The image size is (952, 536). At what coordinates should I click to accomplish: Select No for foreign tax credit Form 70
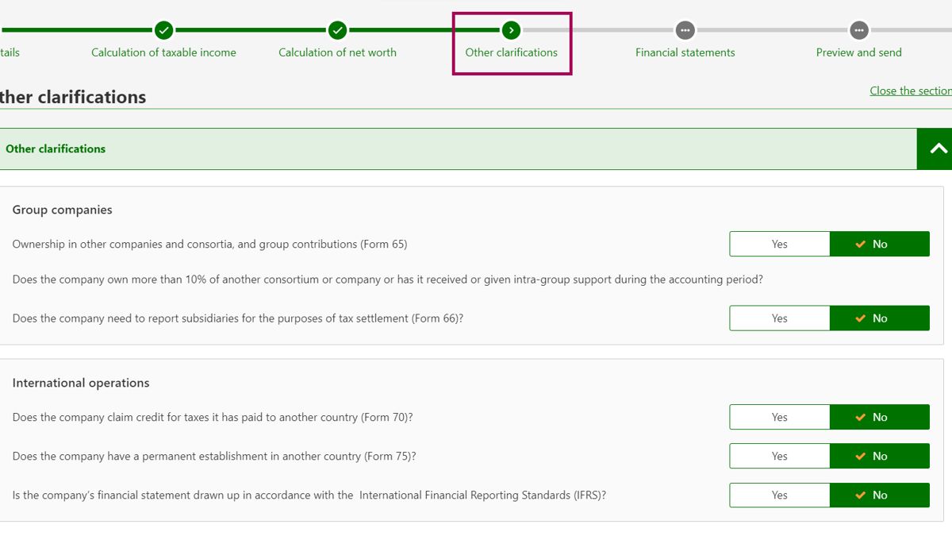pos(879,418)
